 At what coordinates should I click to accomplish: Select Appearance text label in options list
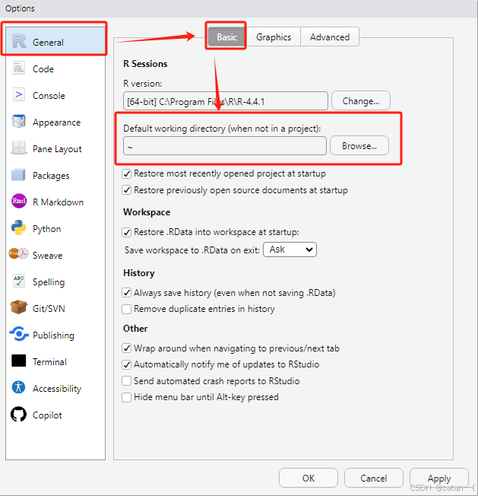56,122
